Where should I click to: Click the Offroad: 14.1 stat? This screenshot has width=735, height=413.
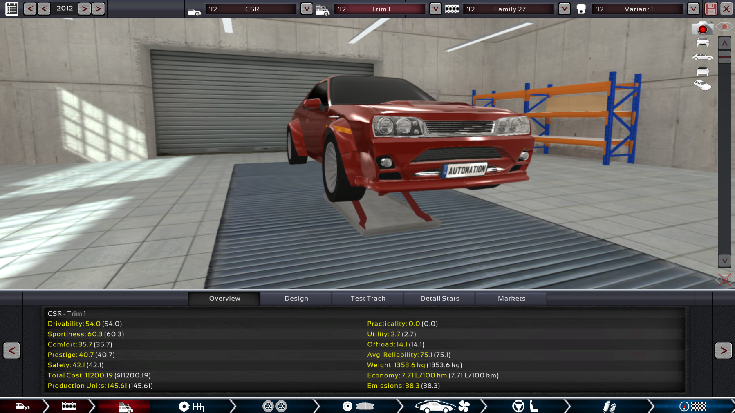coord(396,344)
